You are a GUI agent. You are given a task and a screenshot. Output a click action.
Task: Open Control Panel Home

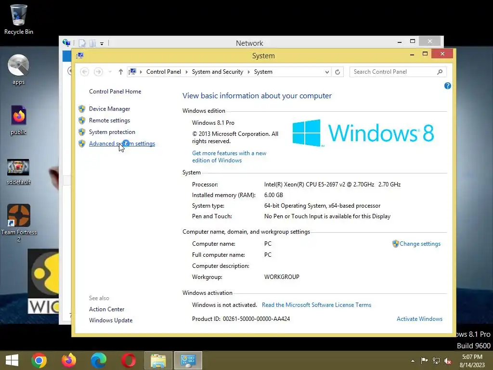(x=115, y=92)
